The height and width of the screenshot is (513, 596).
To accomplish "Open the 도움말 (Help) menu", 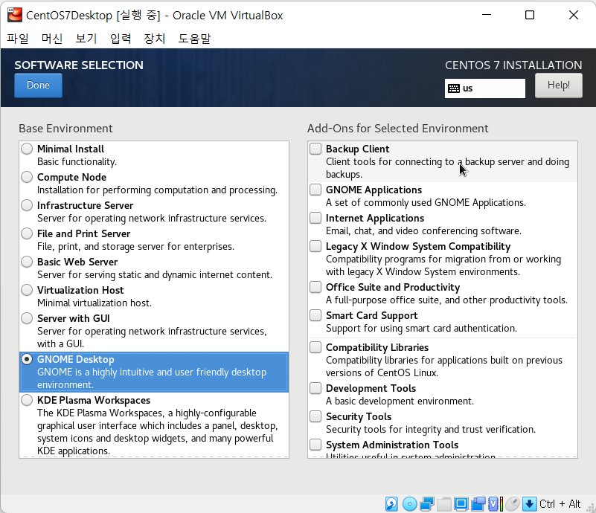I will pyautogui.click(x=194, y=39).
